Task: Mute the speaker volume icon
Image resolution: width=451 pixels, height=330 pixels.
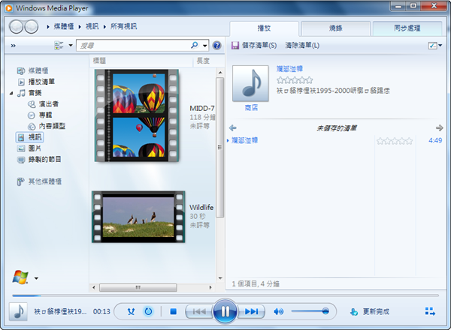Action: tap(278, 311)
